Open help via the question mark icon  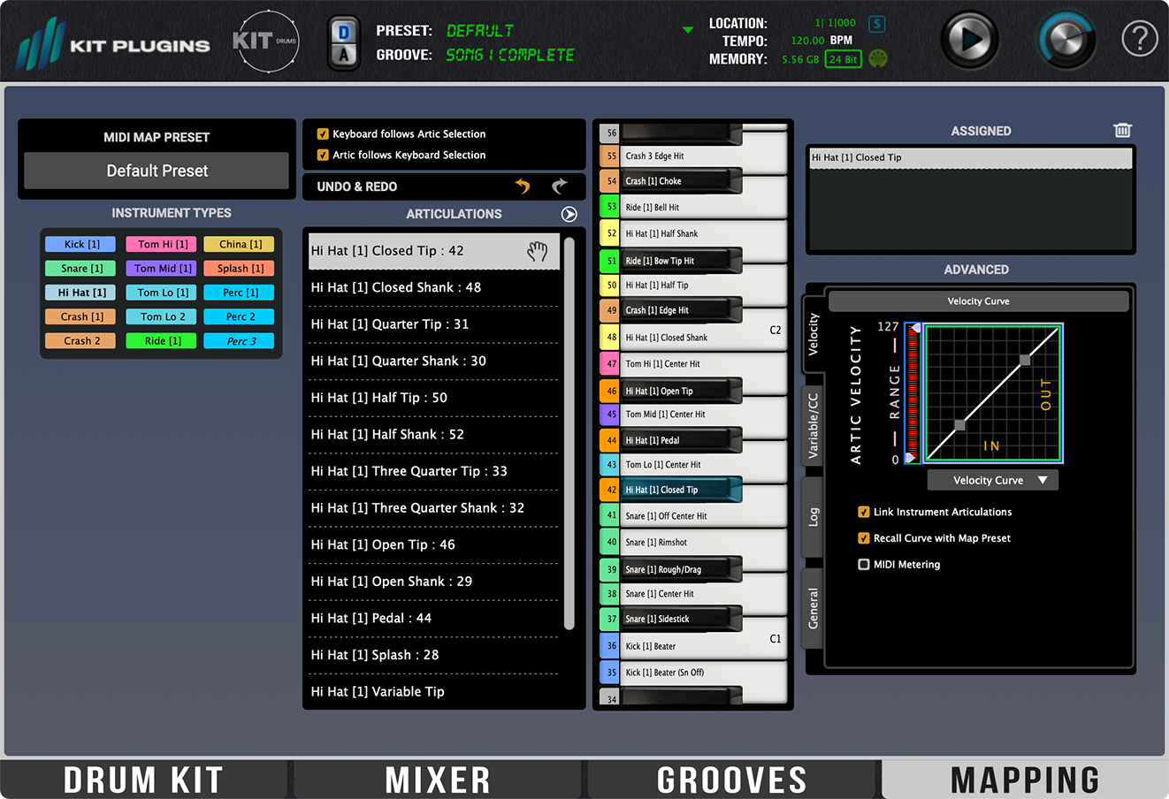[1139, 39]
